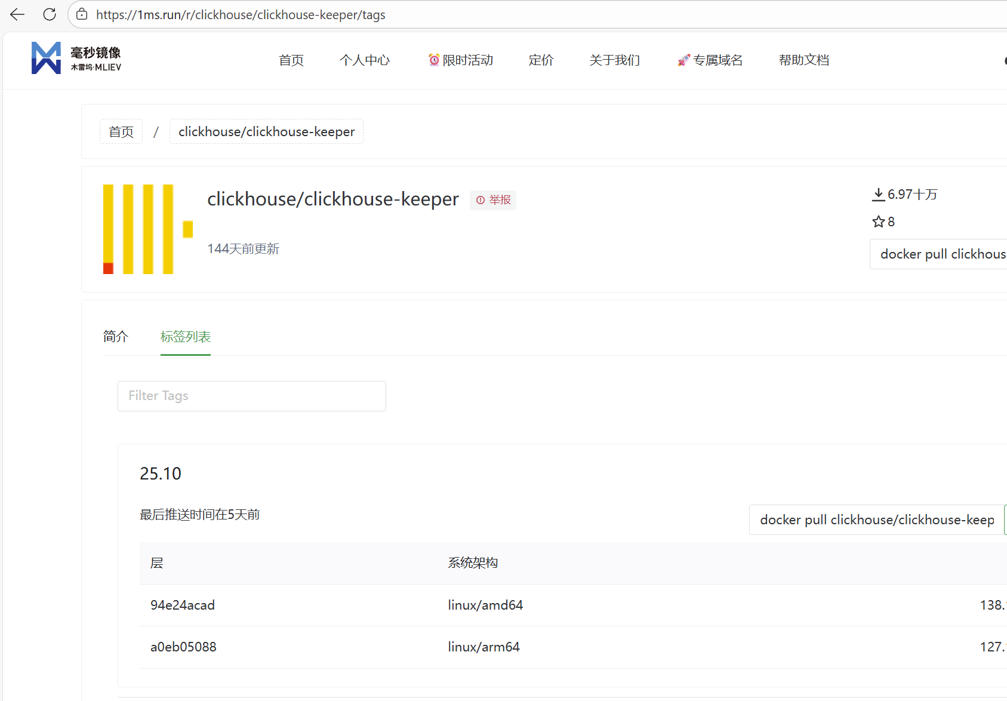This screenshot has width=1007, height=701.
Task: Select the 标签列表 tab
Action: (x=186, y=337)
